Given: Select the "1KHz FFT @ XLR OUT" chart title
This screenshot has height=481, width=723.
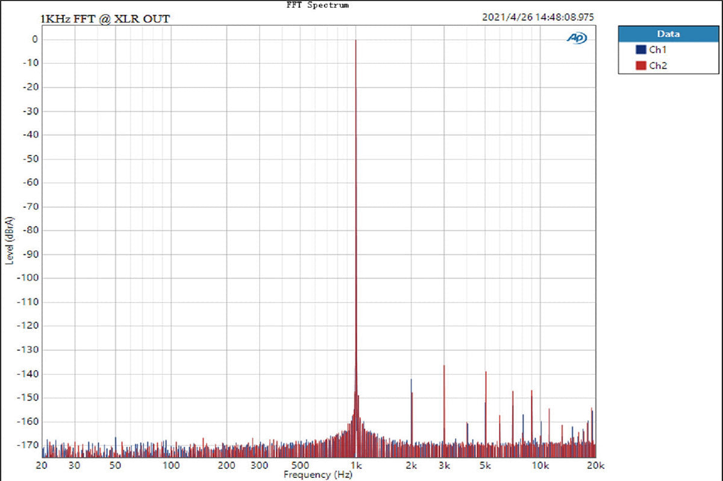Looking at the screenshot, I should pos(105,19).
